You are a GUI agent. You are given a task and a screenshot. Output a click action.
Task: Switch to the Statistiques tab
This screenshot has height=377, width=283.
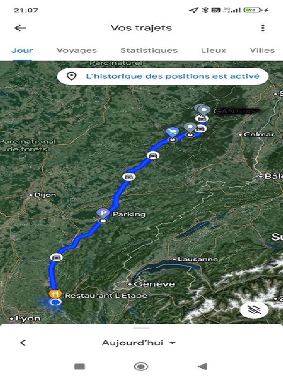(149, 50)
